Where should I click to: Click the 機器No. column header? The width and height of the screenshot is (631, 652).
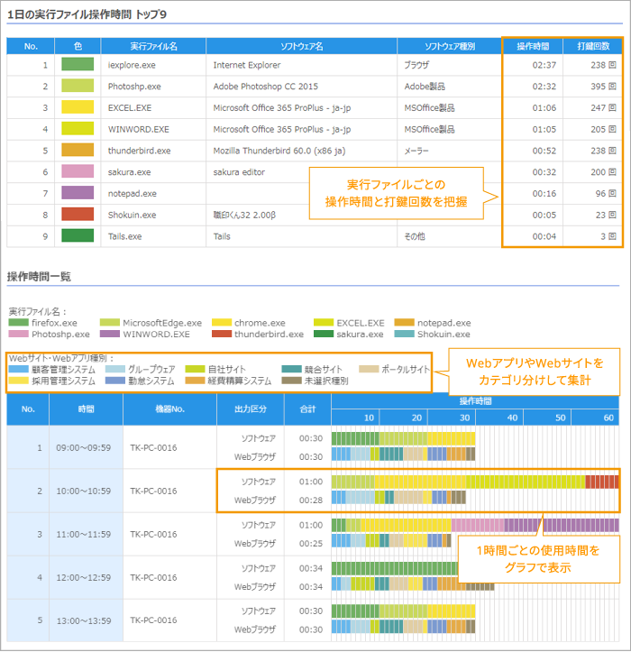(169, 409)
